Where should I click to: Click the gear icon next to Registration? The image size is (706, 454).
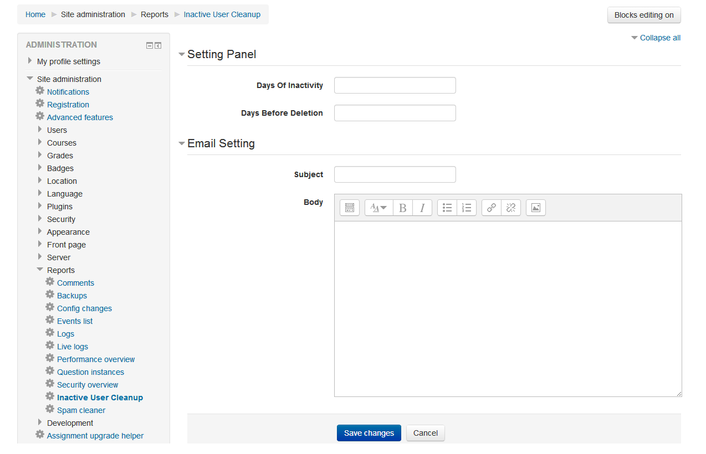click(x=40, y=104)
